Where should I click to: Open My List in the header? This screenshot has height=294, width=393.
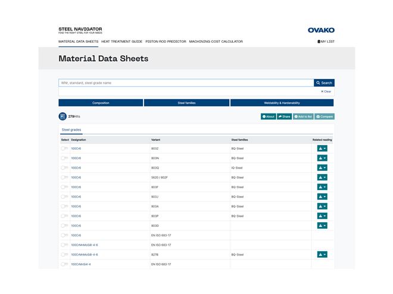(326, 42)
